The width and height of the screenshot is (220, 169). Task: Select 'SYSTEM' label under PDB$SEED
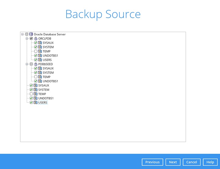(48, 72)
